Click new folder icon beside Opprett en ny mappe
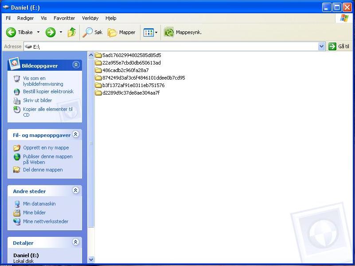Image resolution: width=355 pixels, height=266 pixels. point(17,148)
